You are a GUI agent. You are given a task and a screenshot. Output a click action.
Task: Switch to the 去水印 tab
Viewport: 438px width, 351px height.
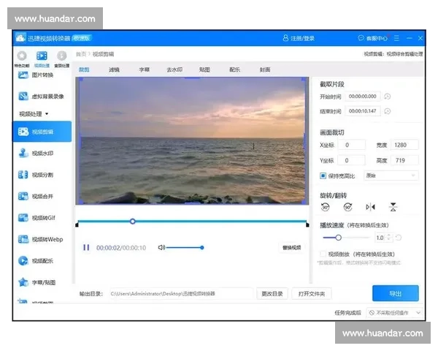pyautogui.click(x=174, y=69)
